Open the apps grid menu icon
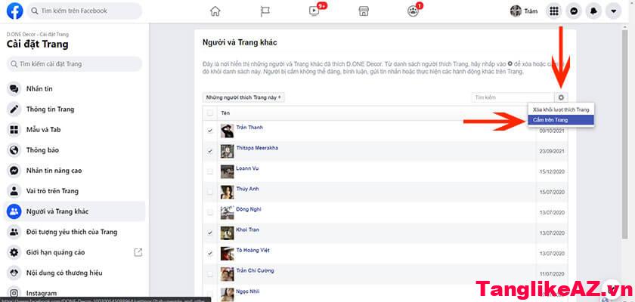 pos(555,11)
